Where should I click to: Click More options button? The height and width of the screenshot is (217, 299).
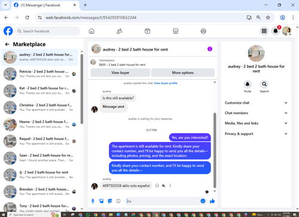click(x=183, y=73)
